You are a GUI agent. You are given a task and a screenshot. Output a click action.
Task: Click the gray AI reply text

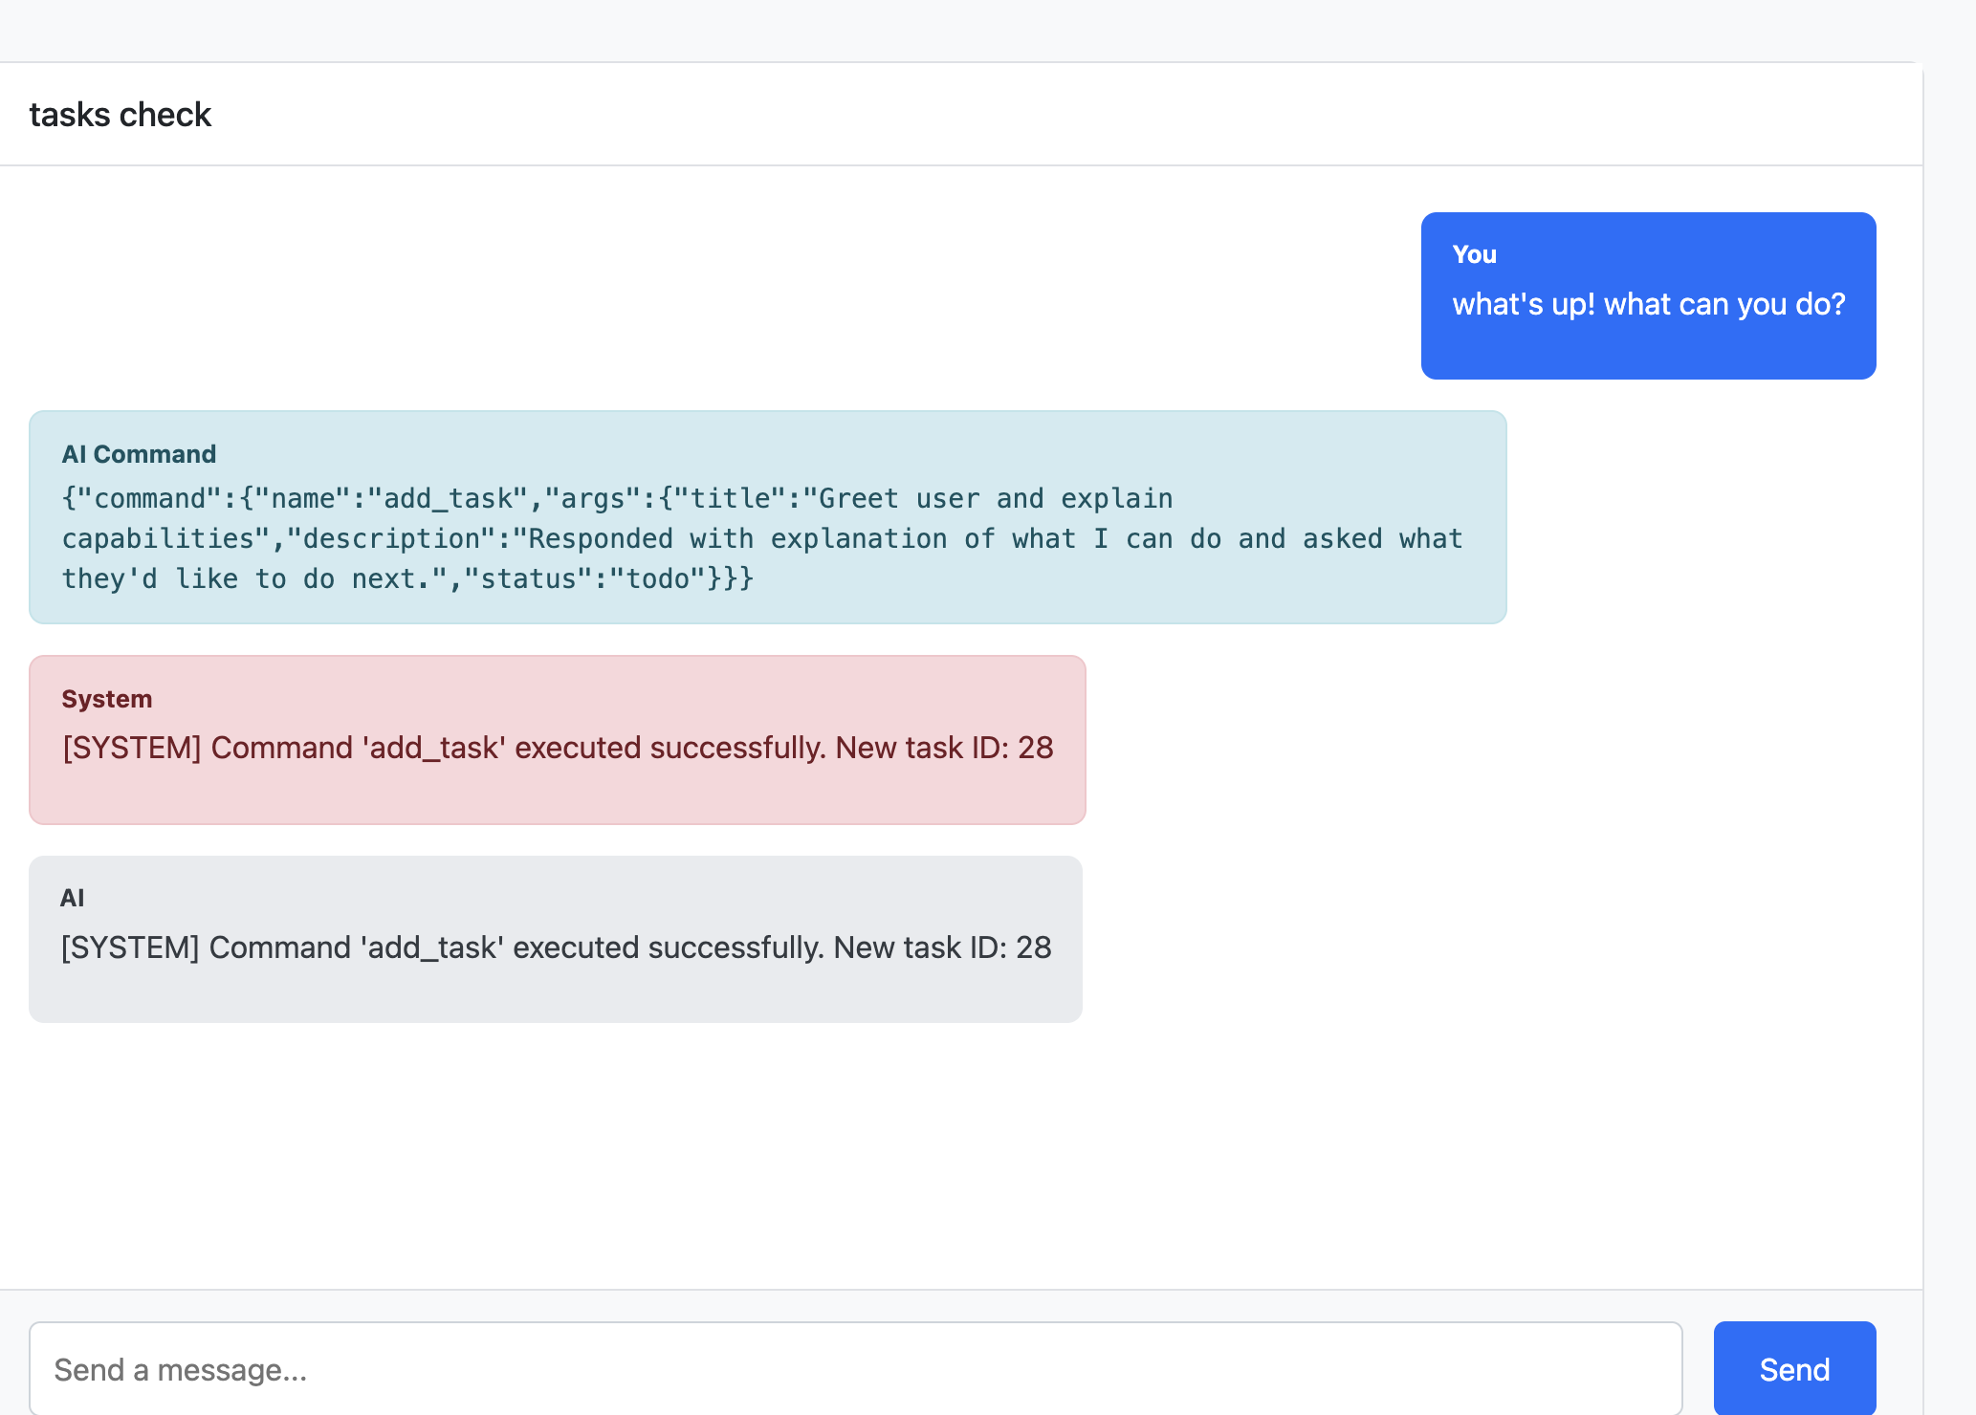point(555,947)
